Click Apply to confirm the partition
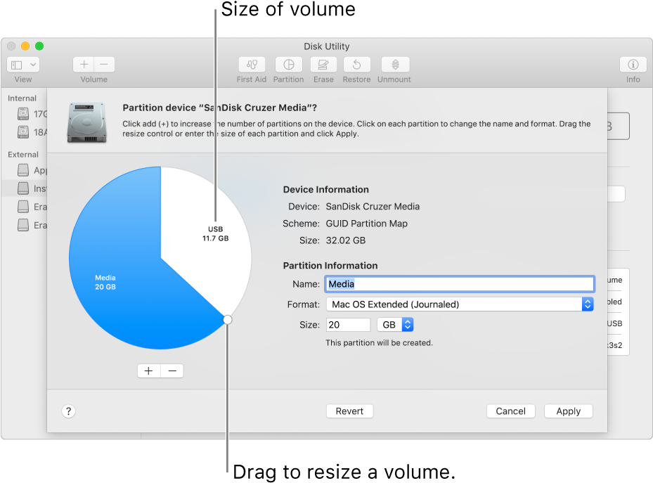This screenshot has height=483, width=653. point(568,411)
